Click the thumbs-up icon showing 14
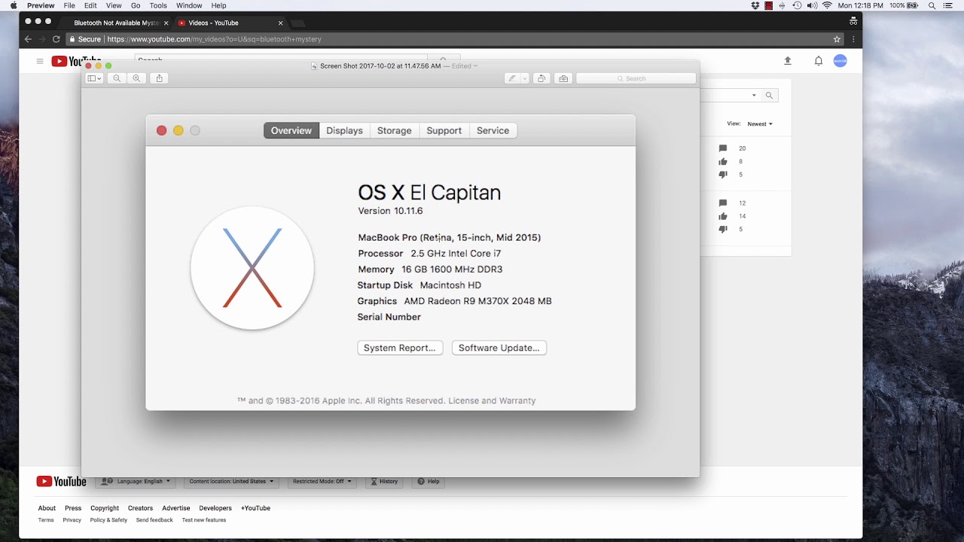The height and width of the screenshot is (542, 964). pos(723,216)
